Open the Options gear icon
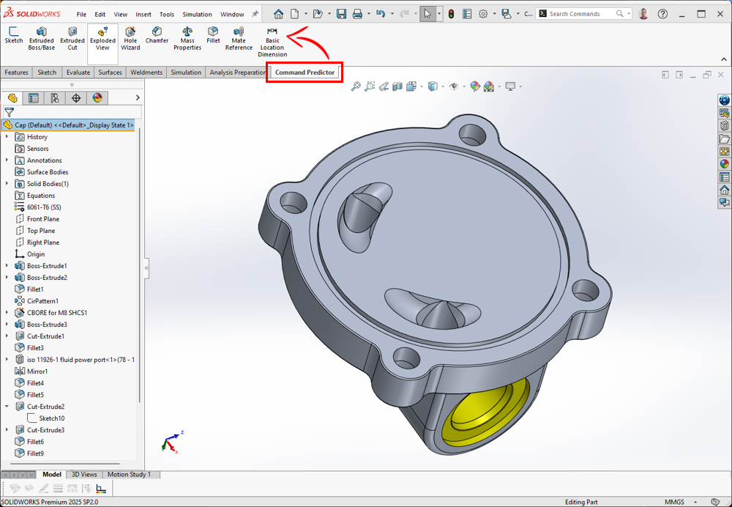This screenshot has height=507, width=732. point(483,14)
